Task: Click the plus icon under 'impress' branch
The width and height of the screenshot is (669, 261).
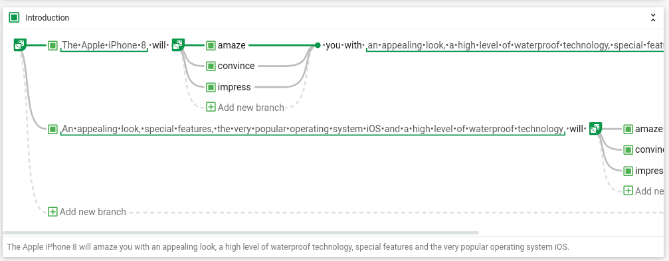Action: [x=211, y=107]
